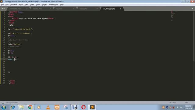
Task: Close the first tab left of weather.html
Action: (x=27, y=9)
